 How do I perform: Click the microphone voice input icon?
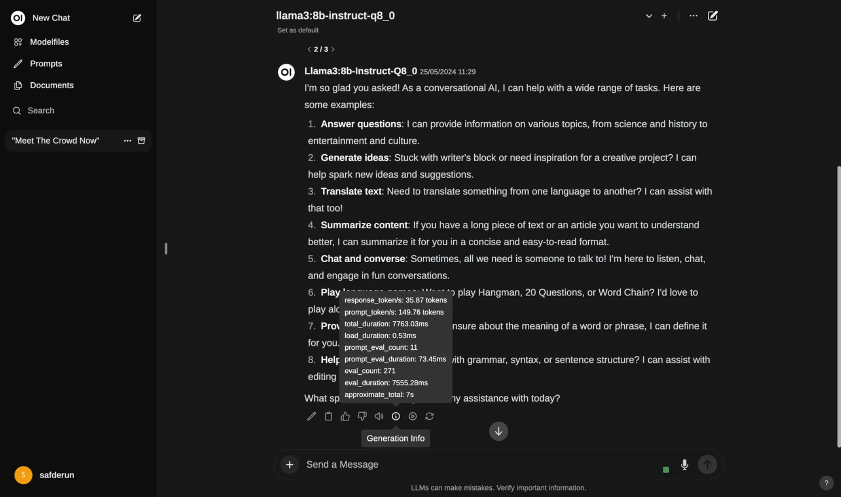pyautogui.click(x=684, y=465)
